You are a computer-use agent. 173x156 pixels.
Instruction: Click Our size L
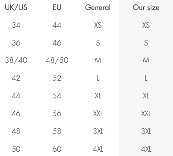pyautogui.click(x=146, y=78)
